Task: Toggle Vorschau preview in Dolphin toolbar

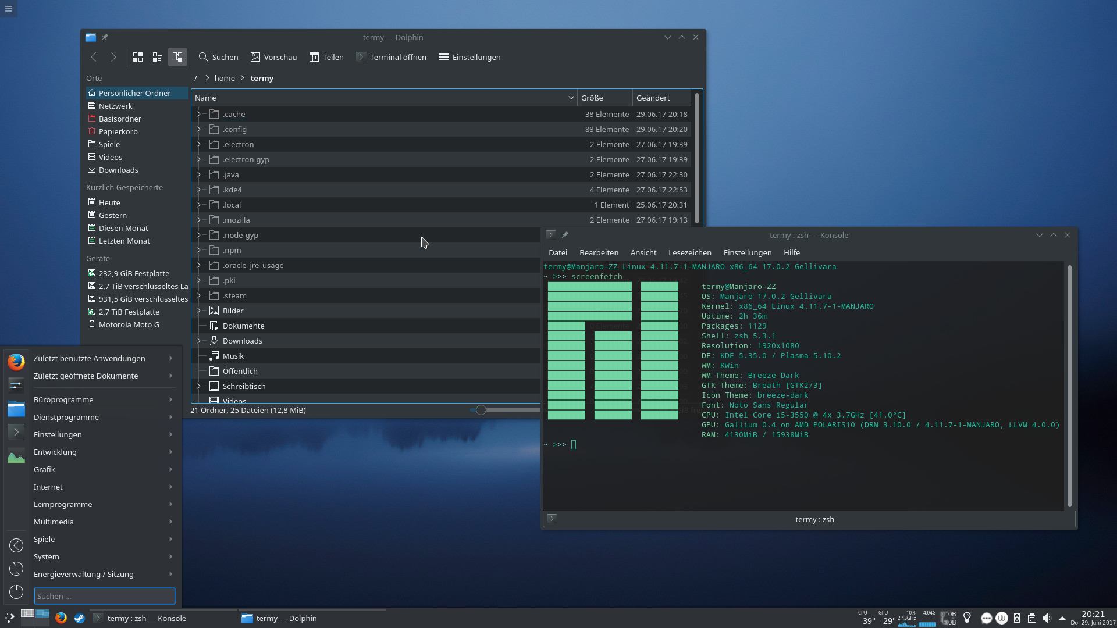Action: [x=274, y=57]
